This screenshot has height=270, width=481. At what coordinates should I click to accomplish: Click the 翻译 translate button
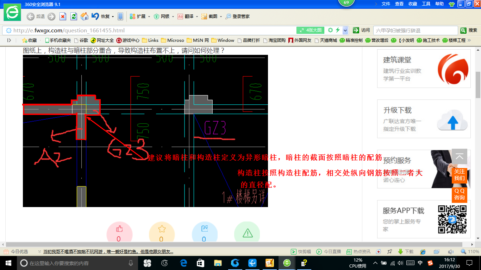click(x=186, y=17)
